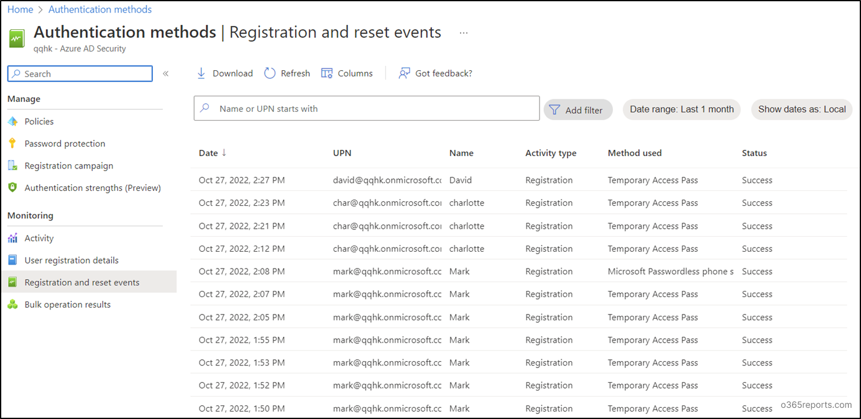This screenshot has height=419, width=861.
Task: Navigate to Home via breadcrumb link
Action: click(20, 9)
